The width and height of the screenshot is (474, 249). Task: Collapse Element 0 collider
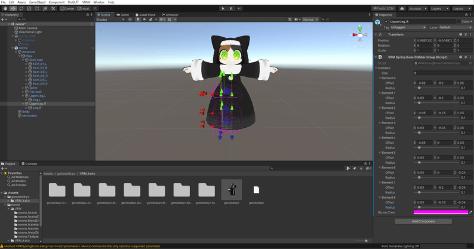[x=380, y=78]
